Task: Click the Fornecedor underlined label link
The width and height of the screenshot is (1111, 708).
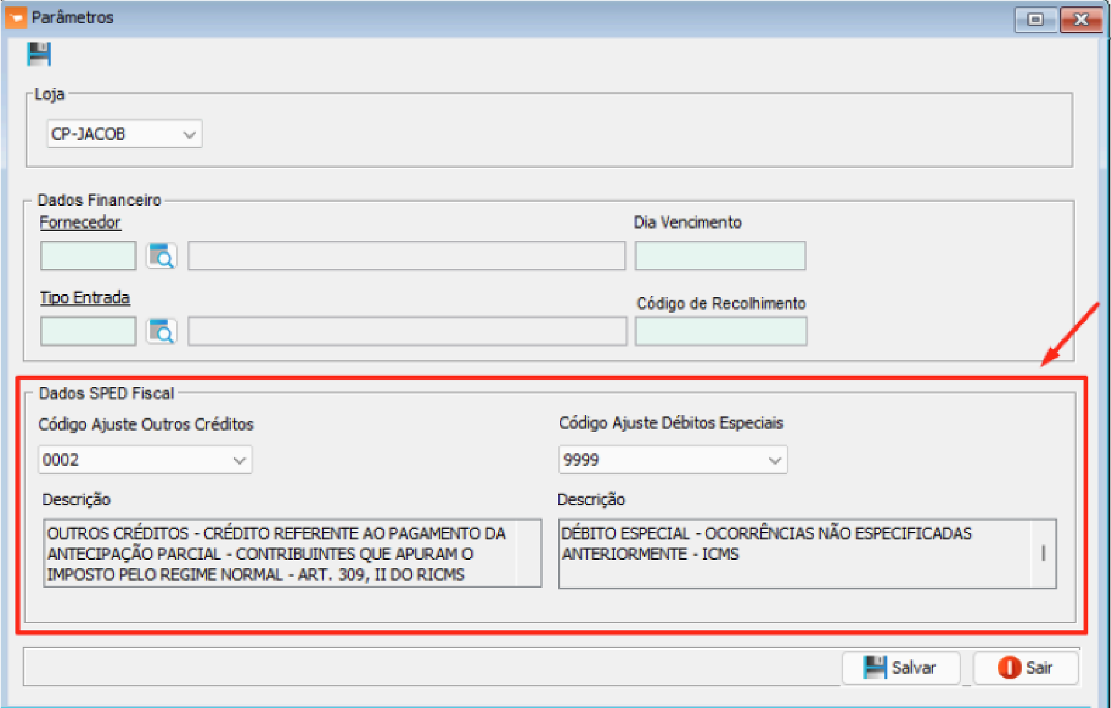Action: (80, 223)
